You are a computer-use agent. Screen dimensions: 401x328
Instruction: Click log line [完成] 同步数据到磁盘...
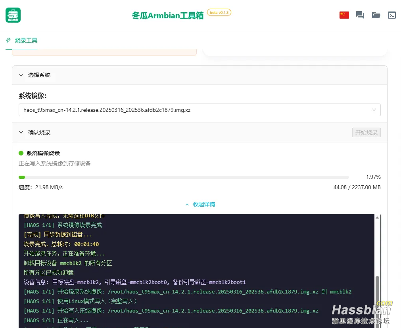coord(58,235)
